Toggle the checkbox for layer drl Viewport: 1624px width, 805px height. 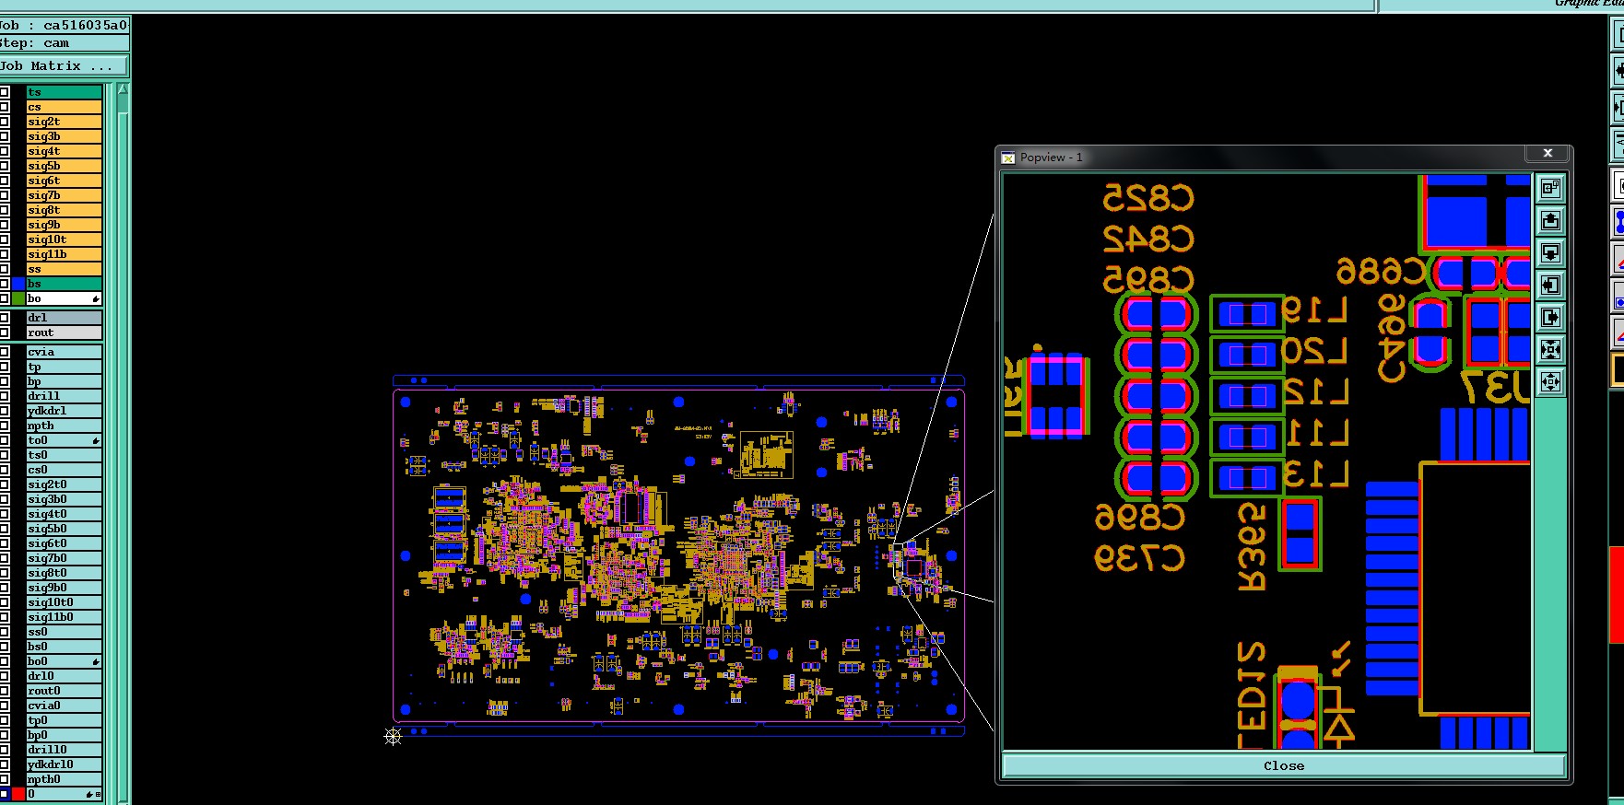click(x=5, y=318)
